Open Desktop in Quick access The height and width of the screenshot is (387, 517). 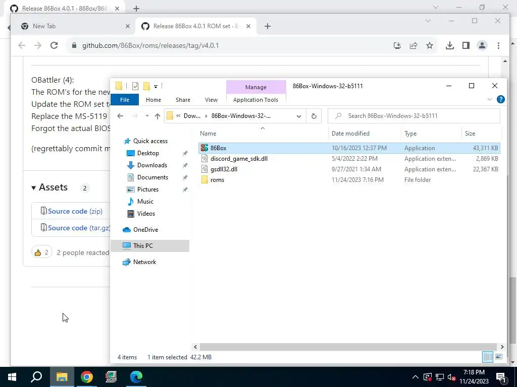(148, 153)
